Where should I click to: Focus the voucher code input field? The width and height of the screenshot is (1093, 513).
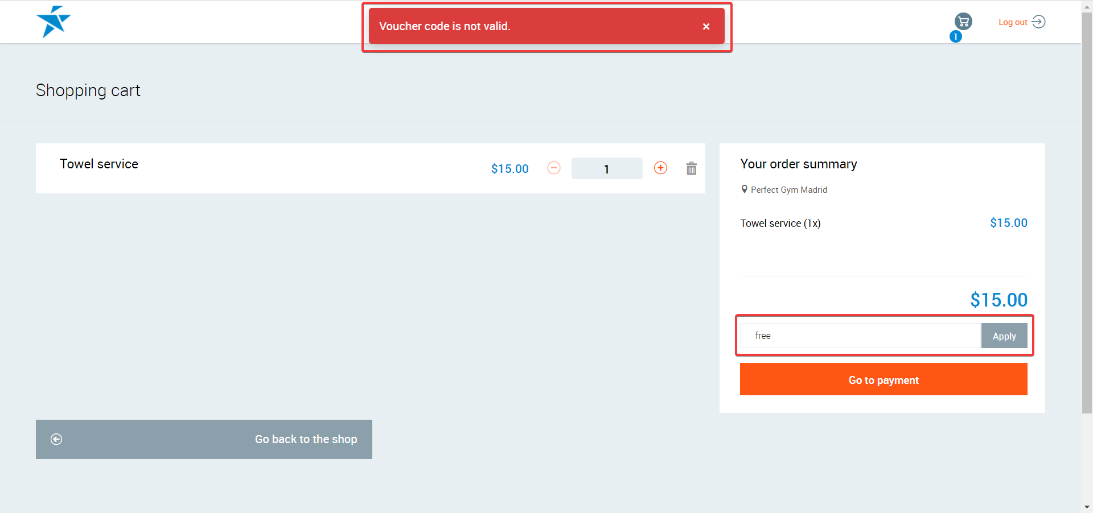click(x=860, y=336)
